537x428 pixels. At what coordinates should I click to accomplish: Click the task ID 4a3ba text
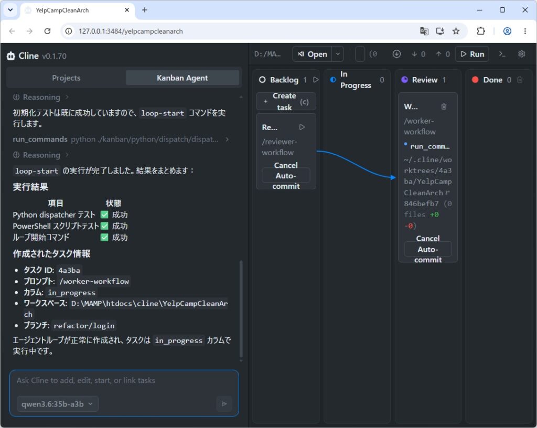(x=69, y=270)
